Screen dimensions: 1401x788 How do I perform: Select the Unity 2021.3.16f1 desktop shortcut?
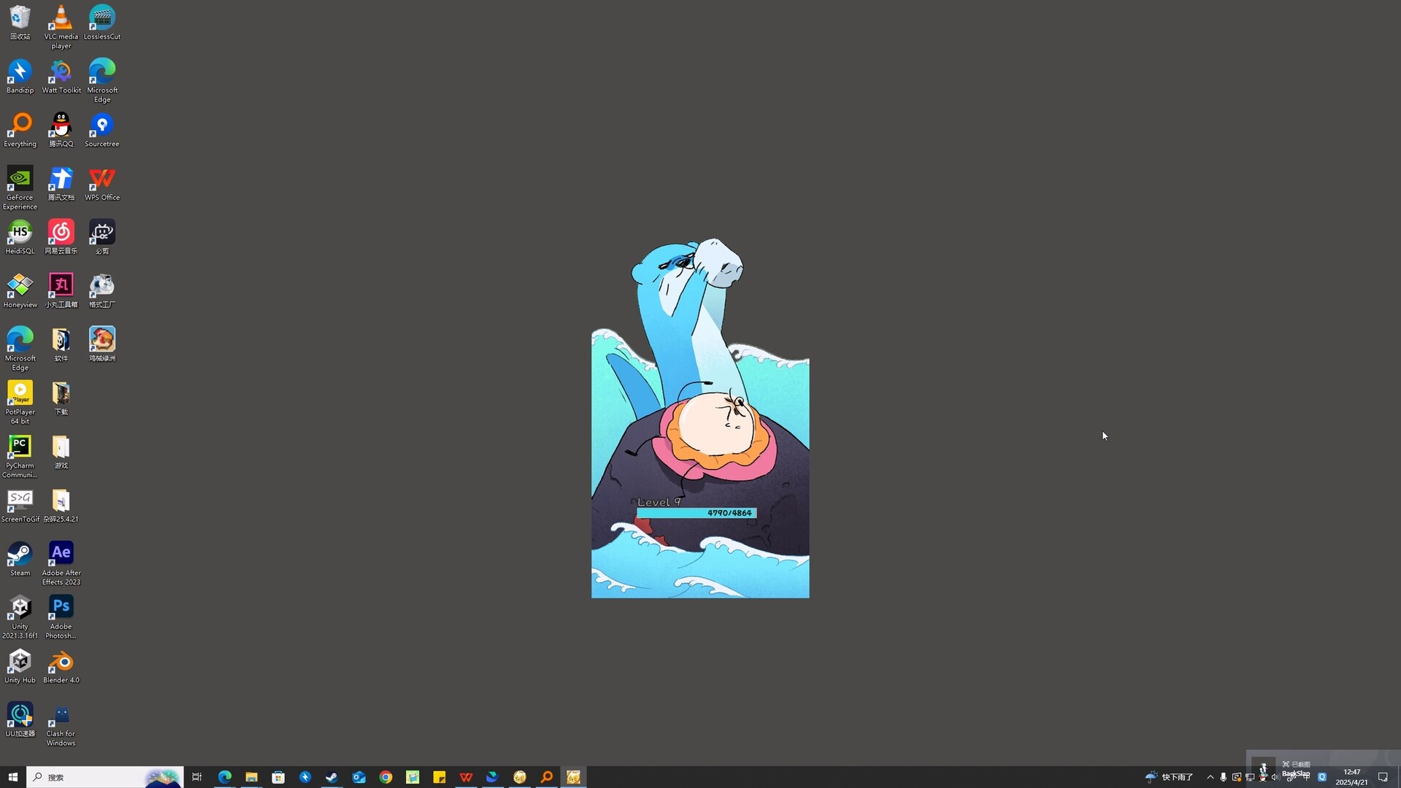click(x=20, y=617)
